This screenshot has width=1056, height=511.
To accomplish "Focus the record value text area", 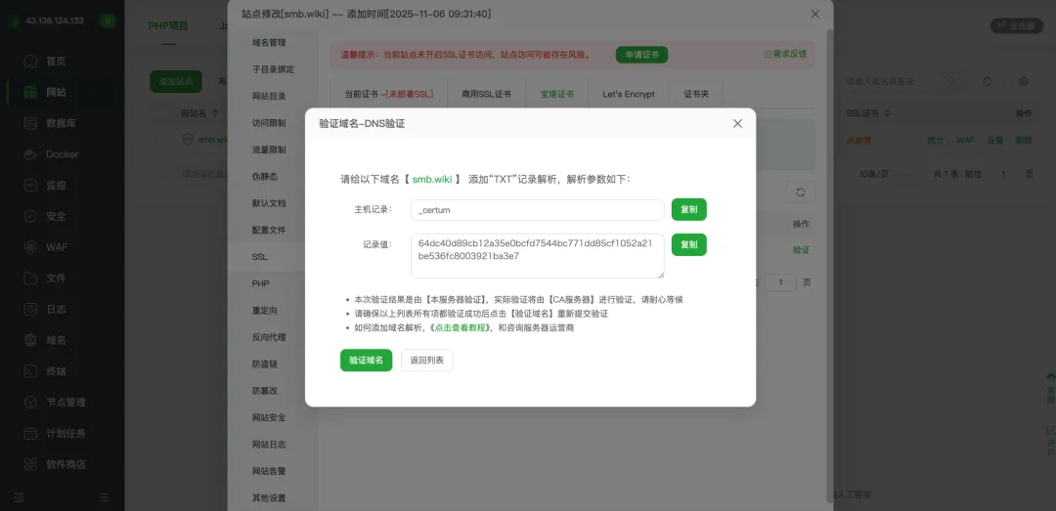I will click(x=538, y=256).
